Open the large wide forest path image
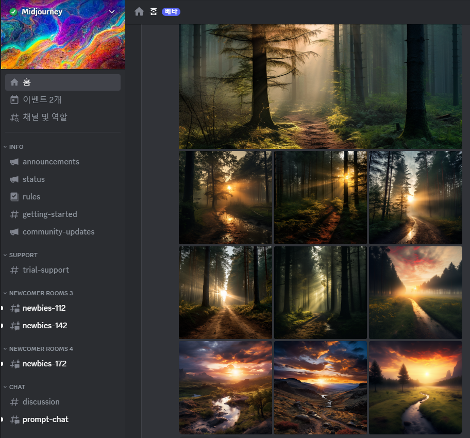The height and width of the screenshot is (438, 470). click(x=321, y=87)
